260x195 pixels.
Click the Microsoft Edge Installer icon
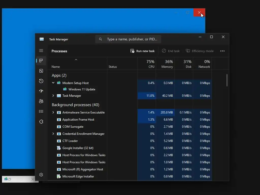click(x=59, y=176)
